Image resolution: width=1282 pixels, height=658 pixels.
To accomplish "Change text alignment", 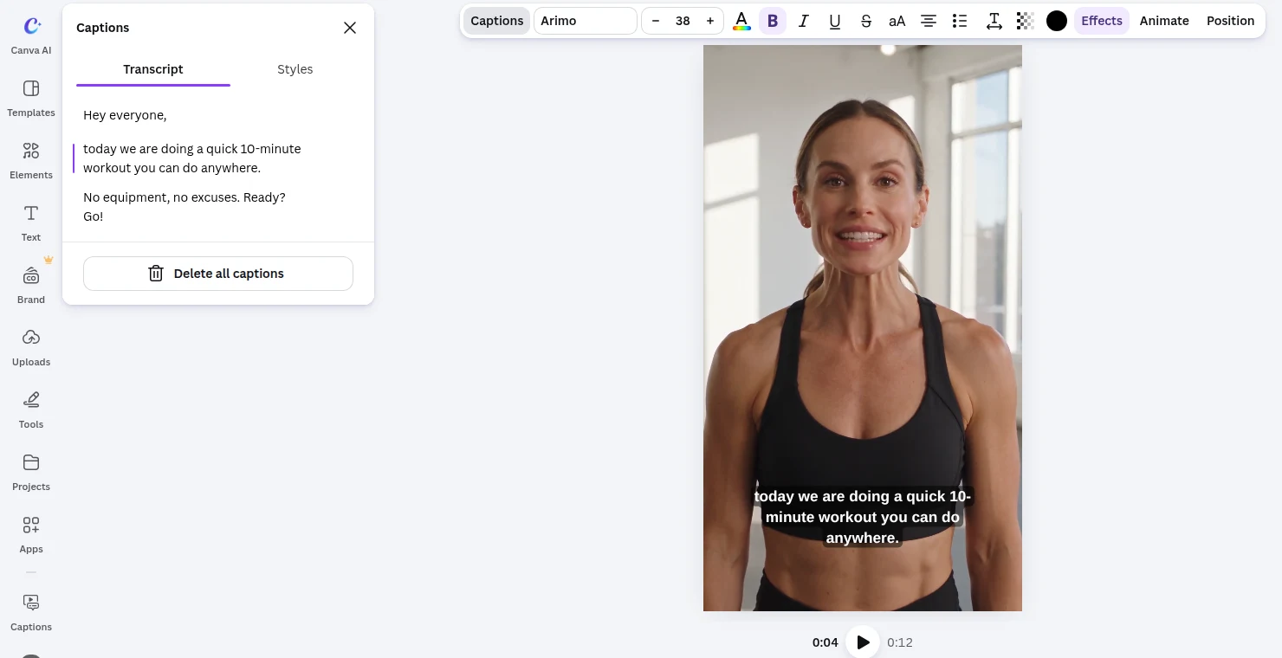I will coord(929,21).
